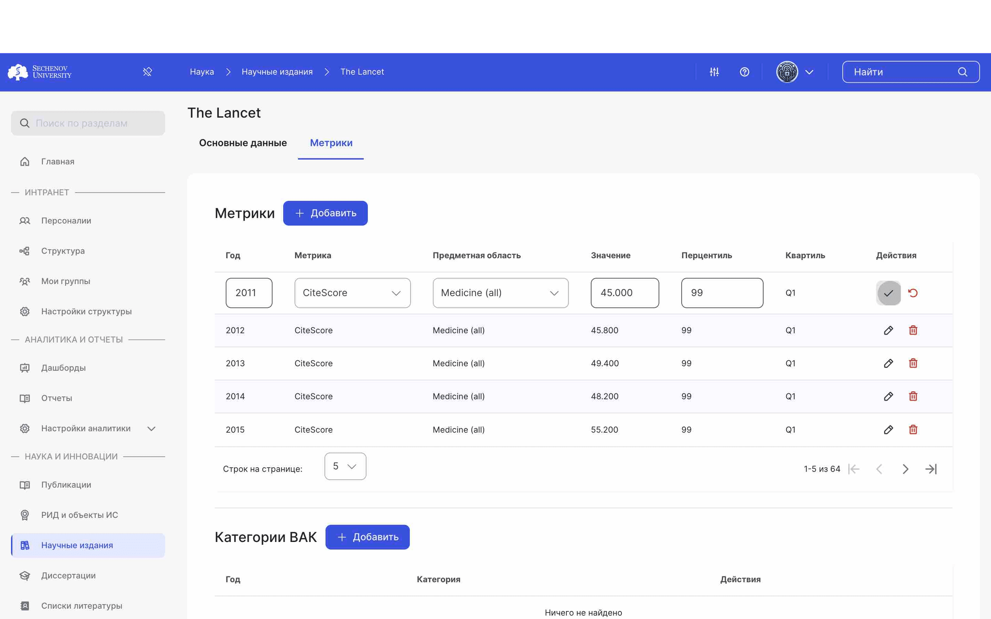Open Диссертации in the sidebar

(88, 576)
